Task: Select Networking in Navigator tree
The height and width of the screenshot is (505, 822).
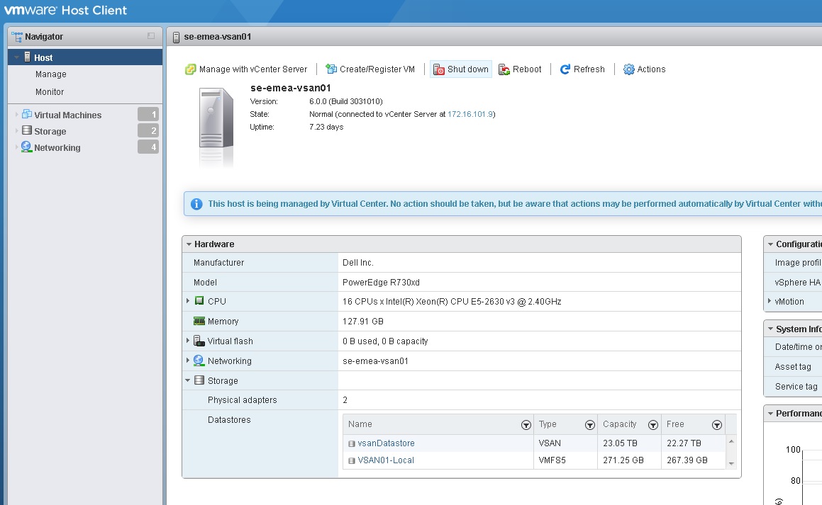Action: (x=57, y=147)
